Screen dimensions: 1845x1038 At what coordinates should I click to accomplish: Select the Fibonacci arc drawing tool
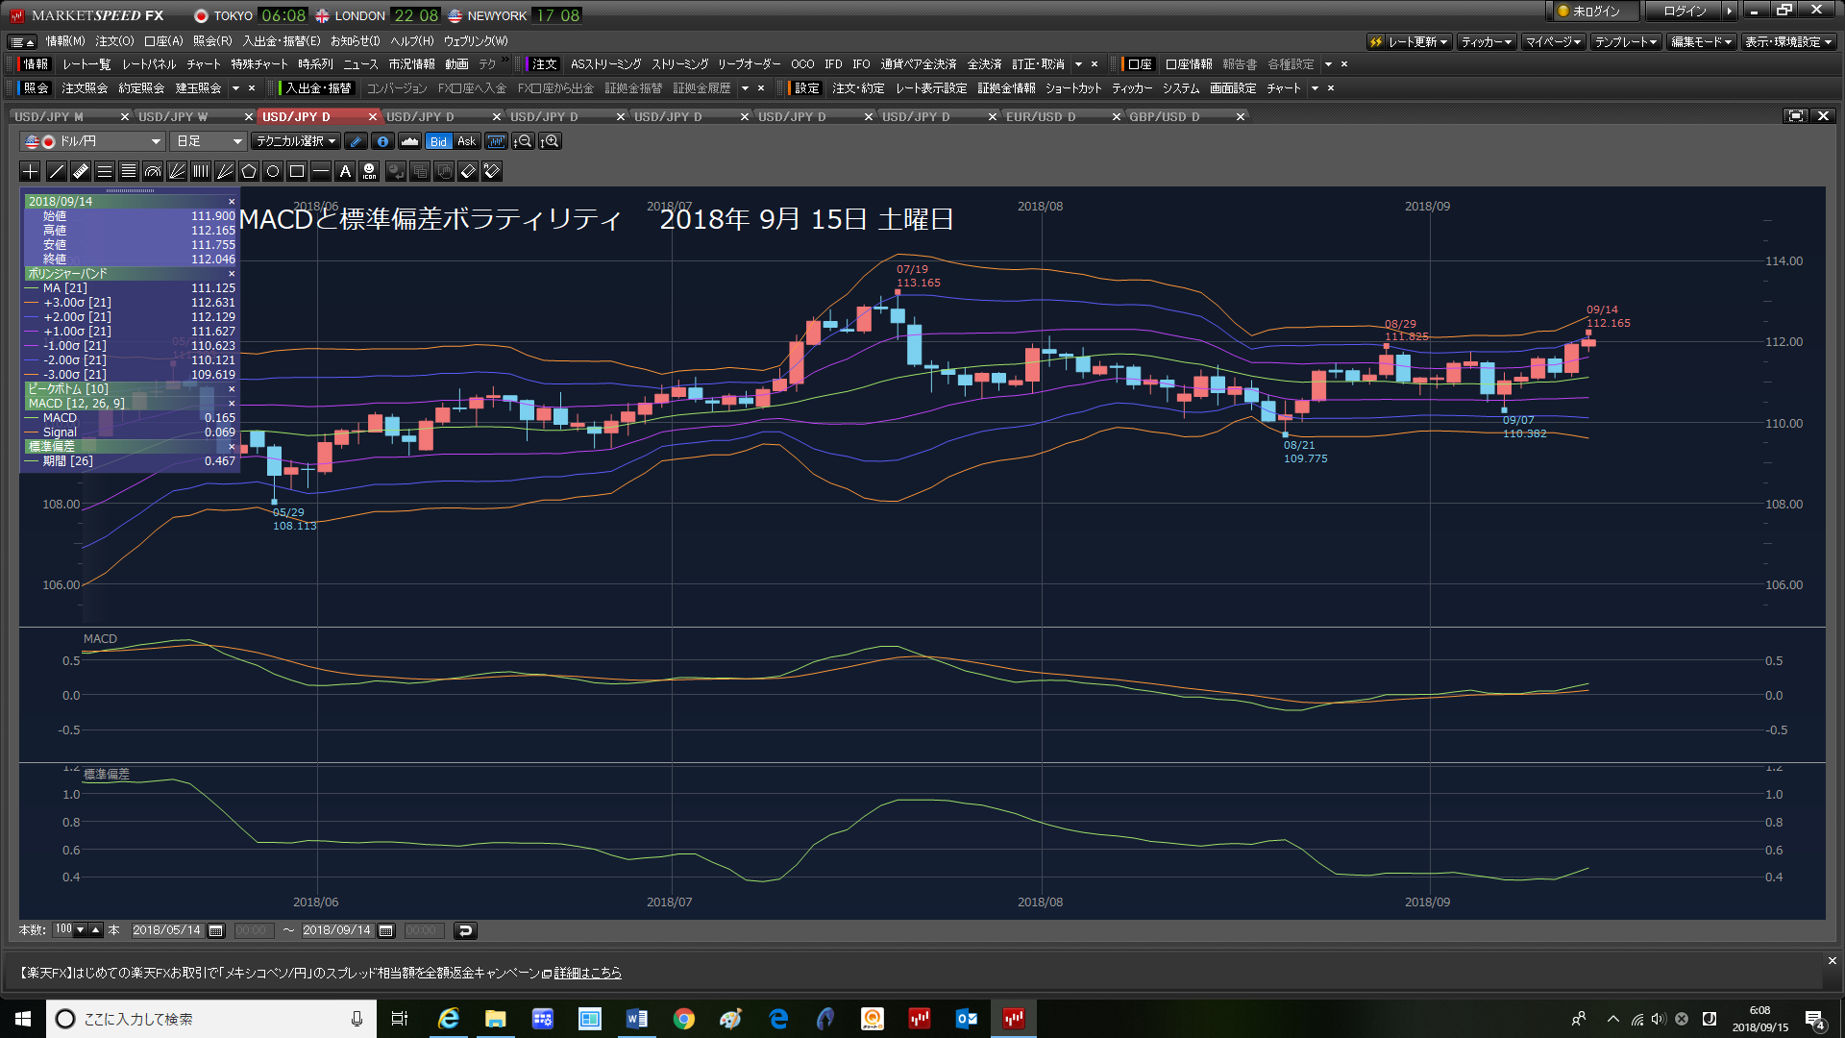[x=152, y=171]
